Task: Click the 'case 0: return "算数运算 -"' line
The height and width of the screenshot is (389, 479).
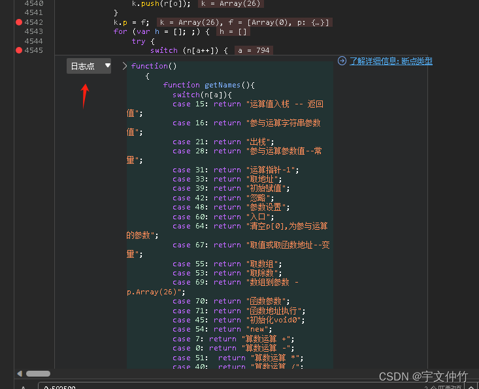Action: pyautogui.click(x=233, y=348)
